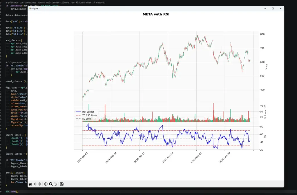The width and height of the screenshot is (297, 195).
Task: Maximize the Figure 1 window
Action: tap(273, 8)
